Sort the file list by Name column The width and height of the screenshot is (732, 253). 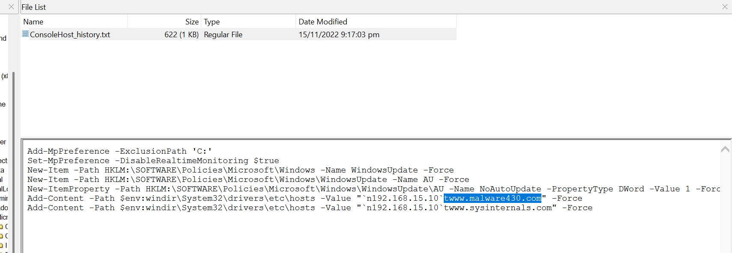74,21
